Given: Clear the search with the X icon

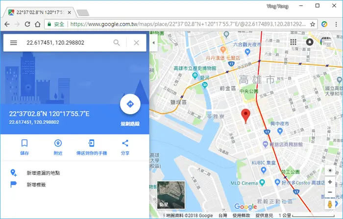Looking at the screenshot, I should [x=137, y=43].
